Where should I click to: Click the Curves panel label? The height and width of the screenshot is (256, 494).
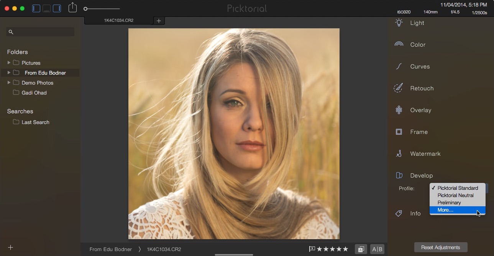tap(420, 67)
